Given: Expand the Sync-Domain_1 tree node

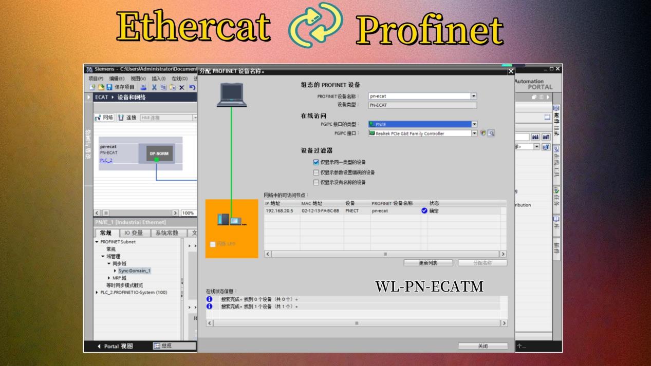Looking at the screenshot, I should coord(115,271).
